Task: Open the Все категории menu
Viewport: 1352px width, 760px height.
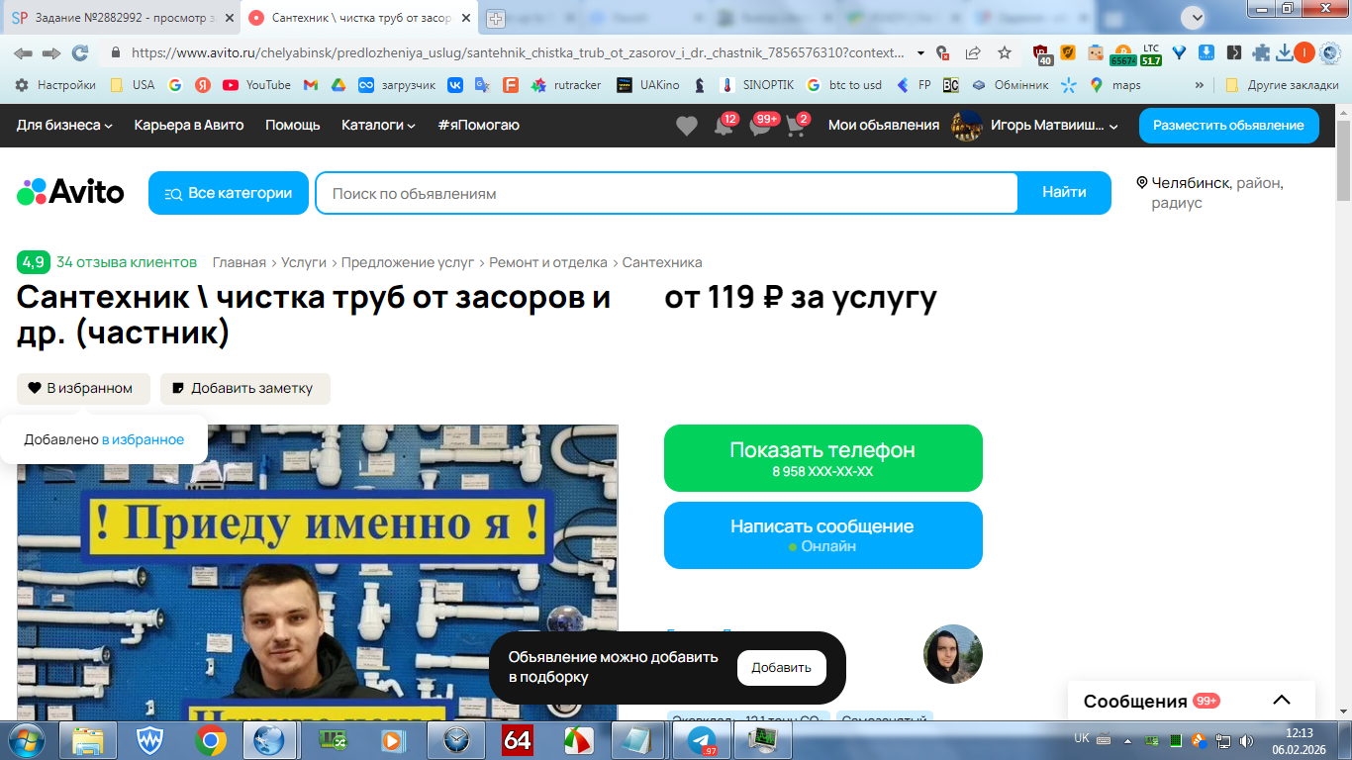Action: [x=229, y=193]
